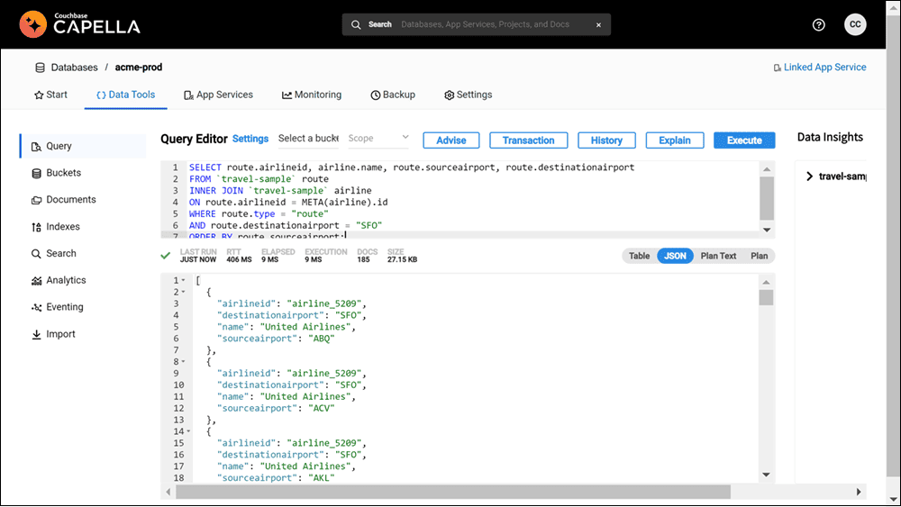The width and height of the screenshot is (901, 507).
Task: Execute the query
Action: click(x=744, y=140)
